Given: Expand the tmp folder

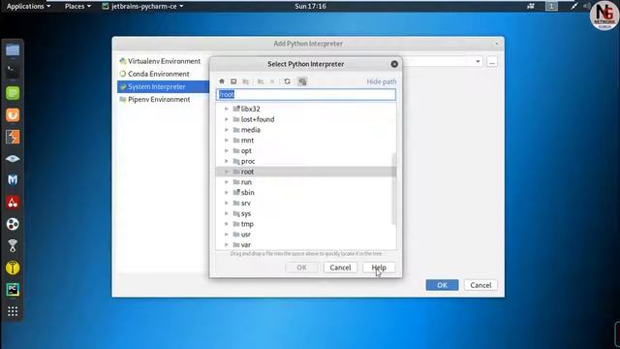Looking at the screenshot, I should [x=227, y=224].
